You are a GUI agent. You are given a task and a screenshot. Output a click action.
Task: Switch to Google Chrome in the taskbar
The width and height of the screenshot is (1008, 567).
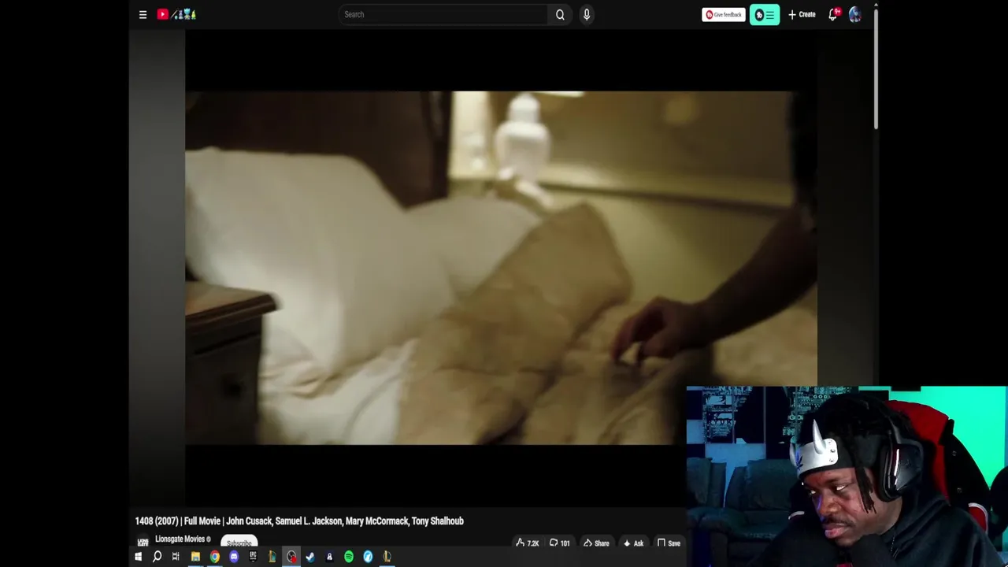pyautogui.click(x=214, y=557)
